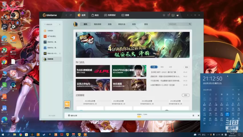Screen dimensions: 243x137
Task: Open the LPL 为主队呐喊助威 card
Action: tap(93, 71)
